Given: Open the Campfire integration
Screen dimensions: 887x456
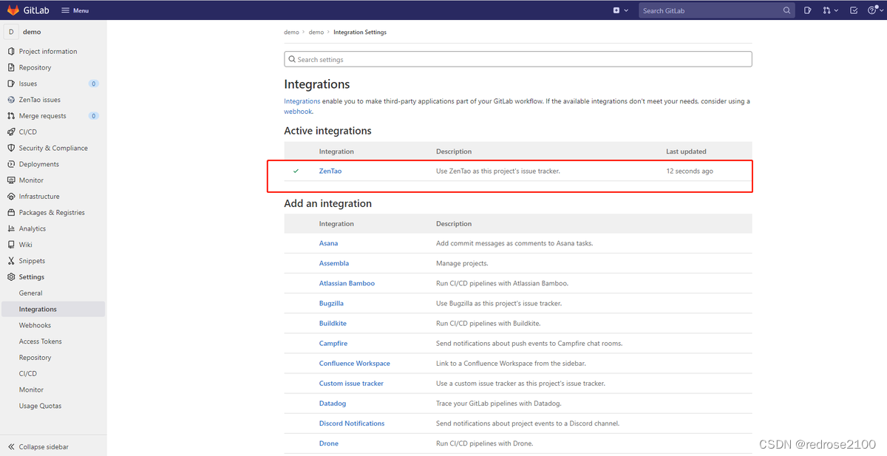Looking at the screenshot, I should [x=333, y=344].
